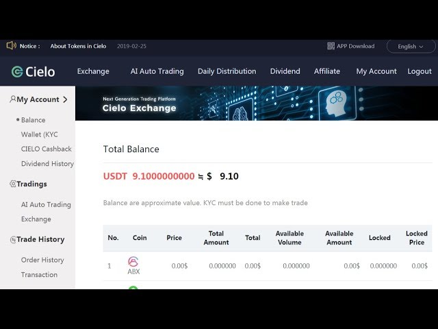Click the Tradings section icon
This screenshot has height=329, width=438.
[x=13, y=184]
